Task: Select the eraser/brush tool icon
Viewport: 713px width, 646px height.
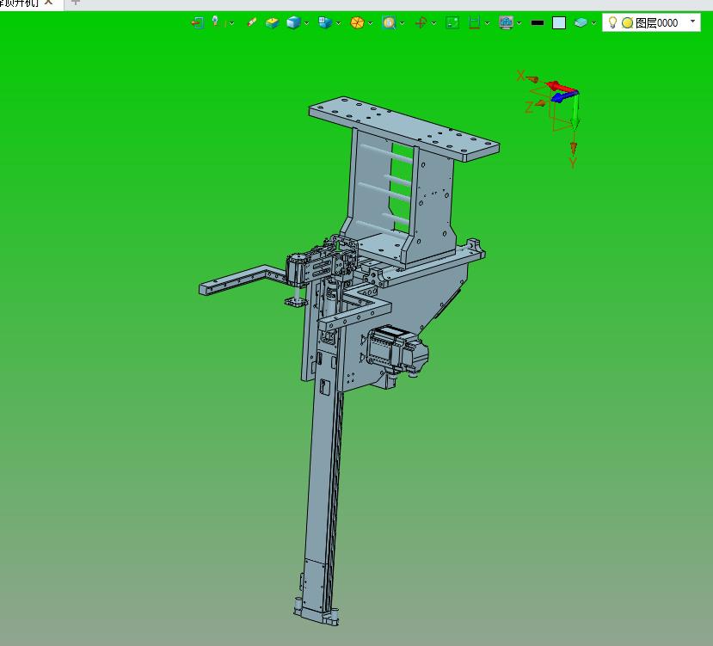Action: point(251,22)
